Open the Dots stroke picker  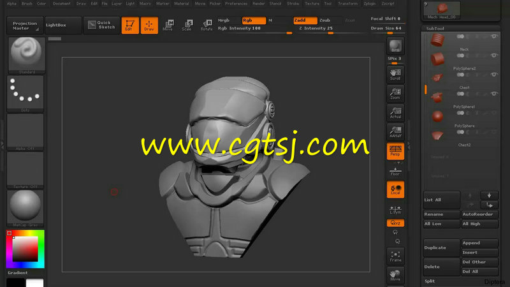pos(25,94)
